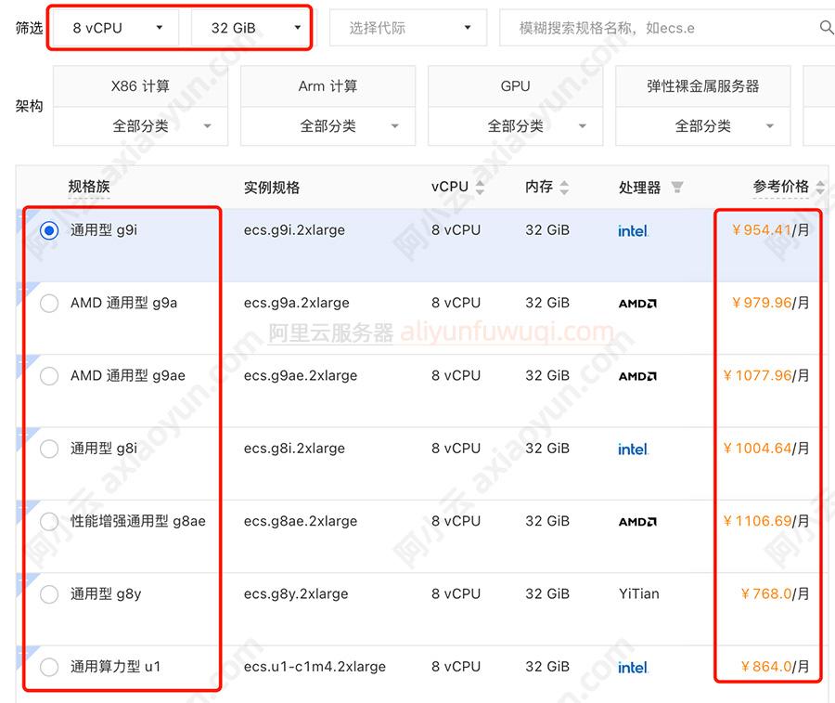This screenshot has height=703, width=835.
Task: Select the AMD 通用型 g9a radio button
Action: (x=49, y=304)
